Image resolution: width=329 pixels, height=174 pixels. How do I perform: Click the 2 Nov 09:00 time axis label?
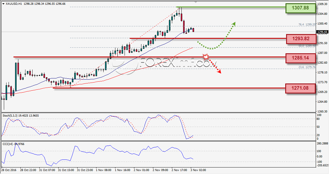160,170
